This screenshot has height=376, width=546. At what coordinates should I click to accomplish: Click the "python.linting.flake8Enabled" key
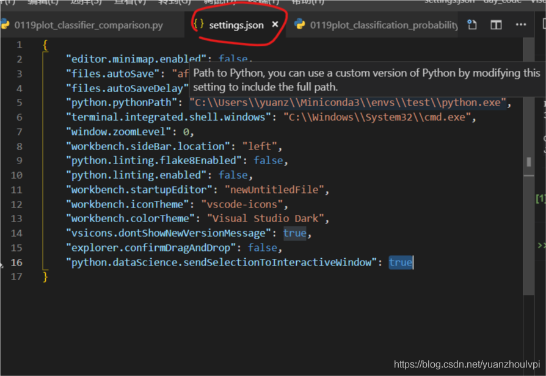(x=153, y=161)
